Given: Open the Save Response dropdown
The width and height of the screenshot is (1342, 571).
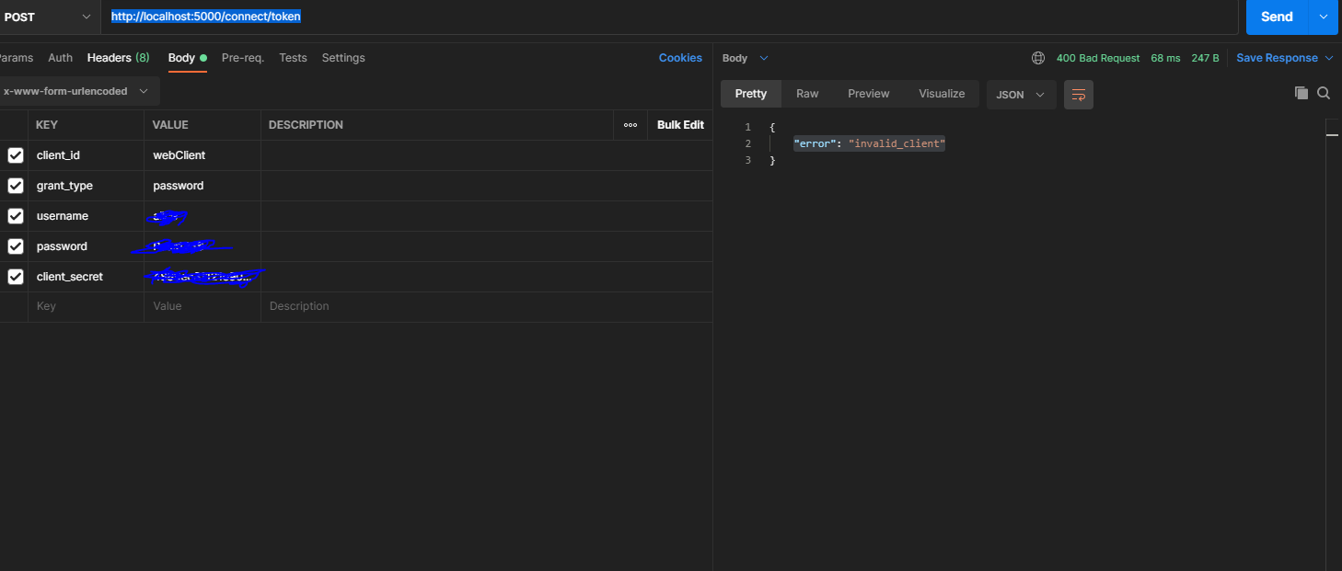Looking at the screenshot, I should click(1285, 57).
